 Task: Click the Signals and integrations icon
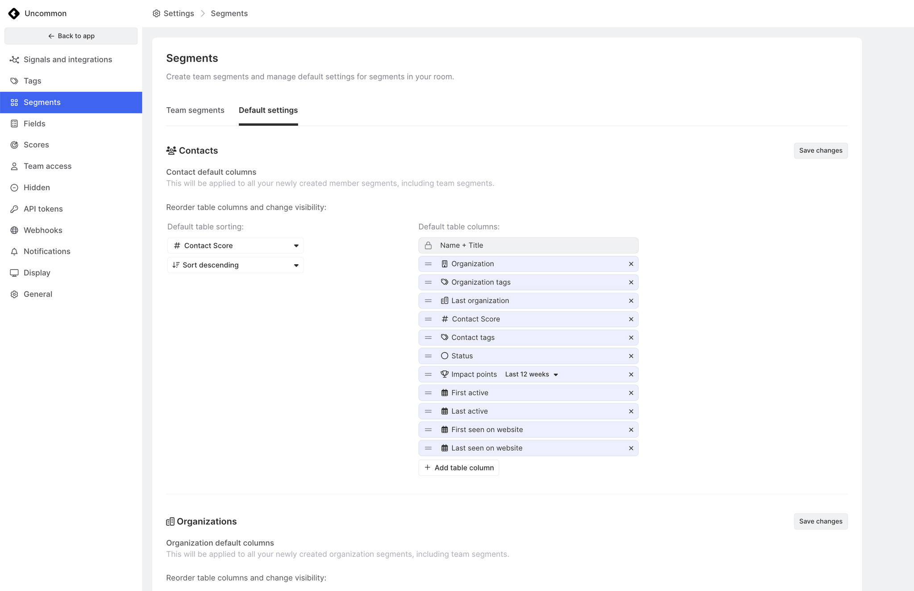tap(14, 60)
